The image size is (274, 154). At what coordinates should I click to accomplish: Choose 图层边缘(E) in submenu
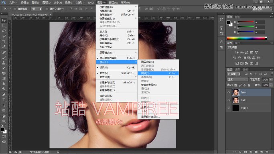point(158,62)
